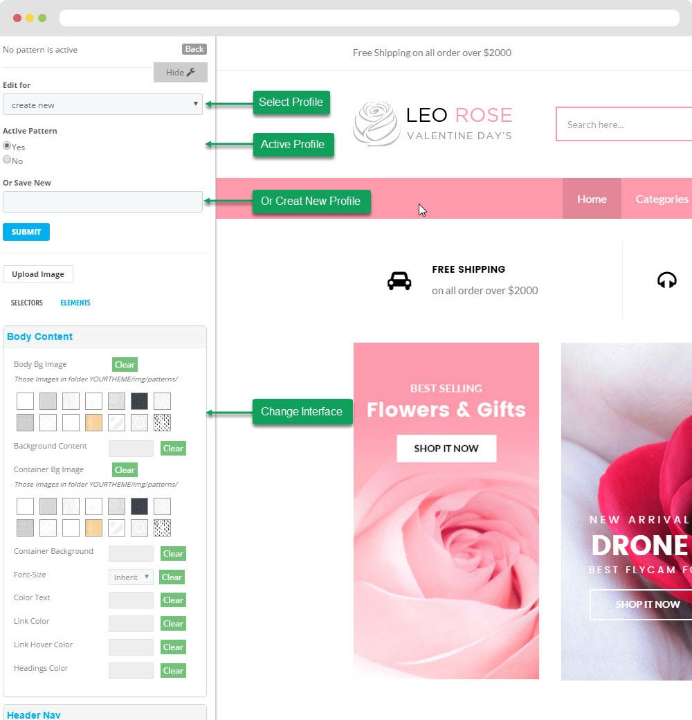Choose the beige pattern under Body Bg Image
This screenshot has width=692, height=720.
tap(93, 422)
